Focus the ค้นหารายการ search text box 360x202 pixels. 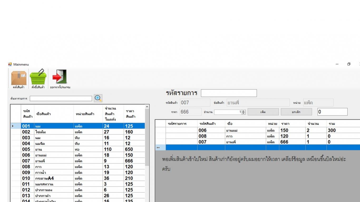click(61, 98)
